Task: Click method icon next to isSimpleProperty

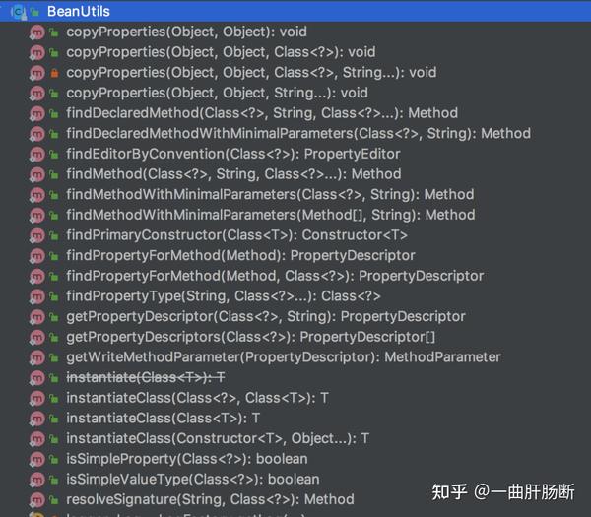Action: [37, 459]
